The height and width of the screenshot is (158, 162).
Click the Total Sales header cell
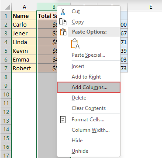[x=48, y=16]
